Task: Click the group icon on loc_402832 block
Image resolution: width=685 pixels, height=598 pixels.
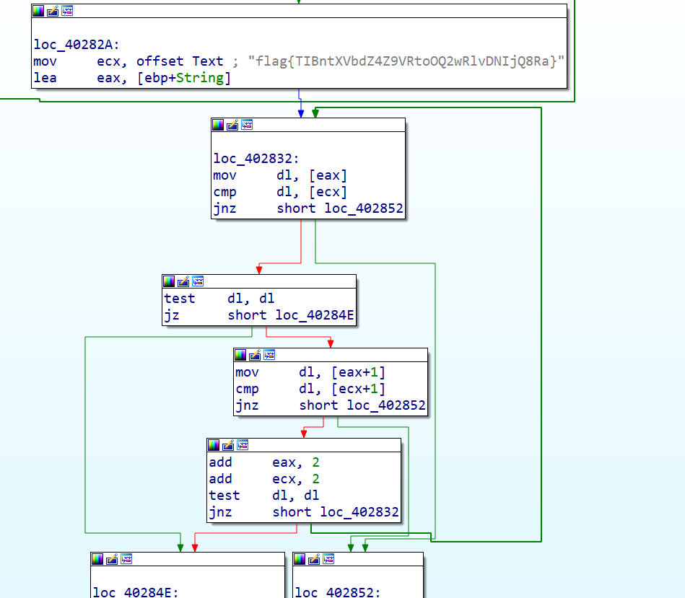Action: [x=247, y=126]
